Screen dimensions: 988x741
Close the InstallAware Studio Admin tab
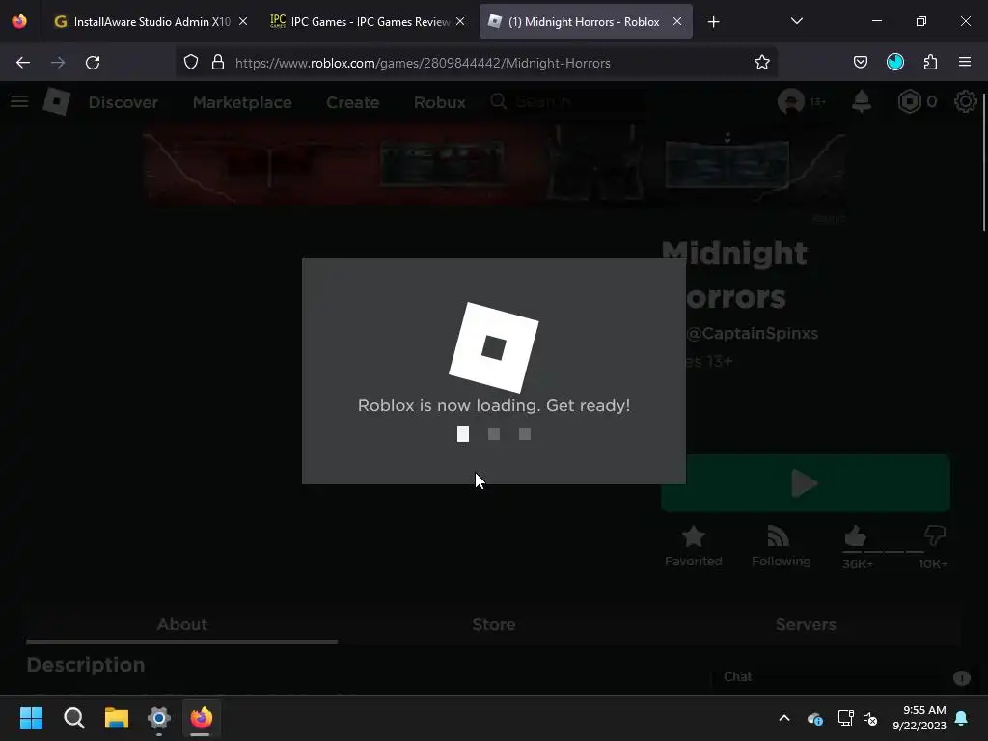[x=243, y=21]
